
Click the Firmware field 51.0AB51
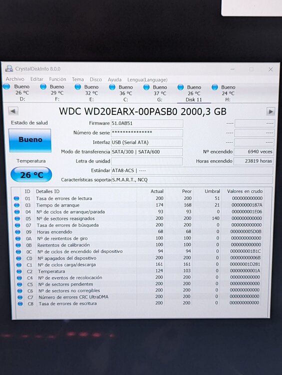coord(147,123)
